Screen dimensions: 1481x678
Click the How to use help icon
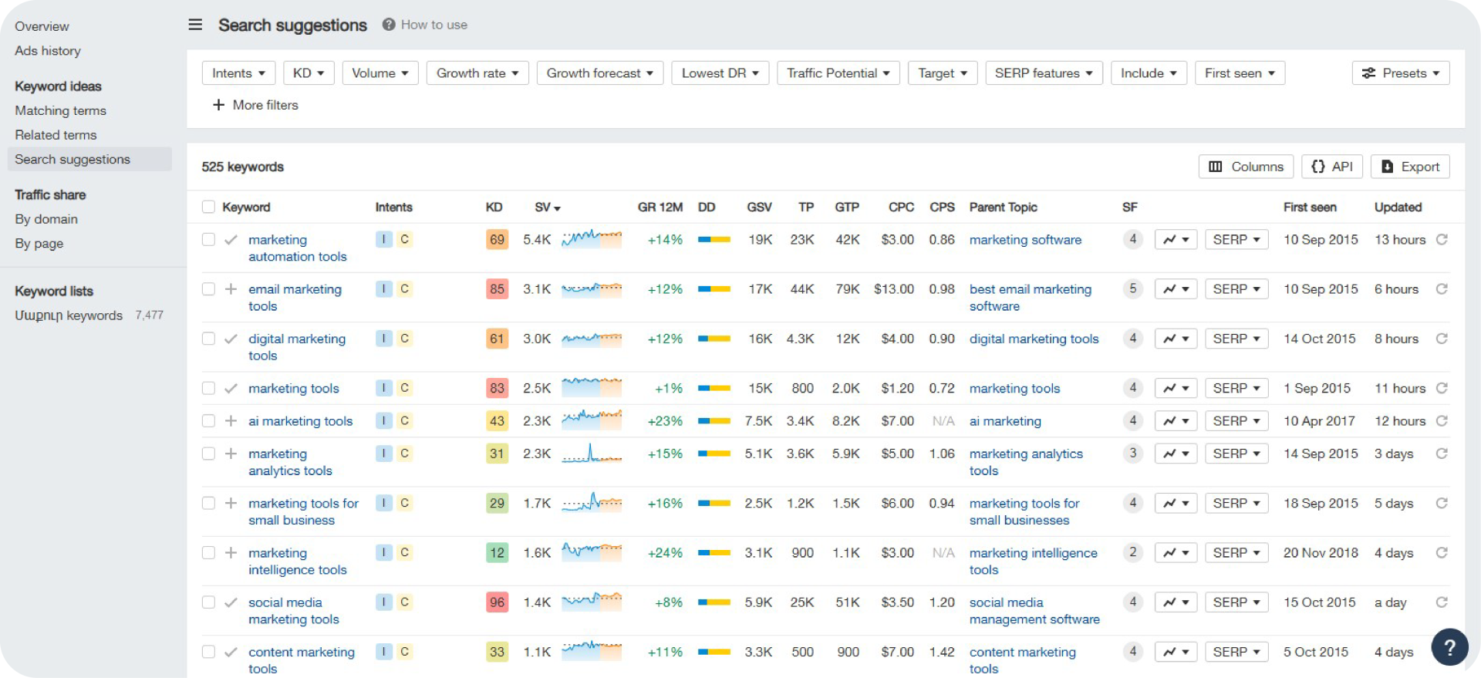[389, 25]
